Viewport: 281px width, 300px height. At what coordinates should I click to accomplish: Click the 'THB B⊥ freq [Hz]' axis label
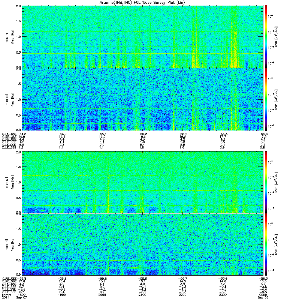point(10,36)
